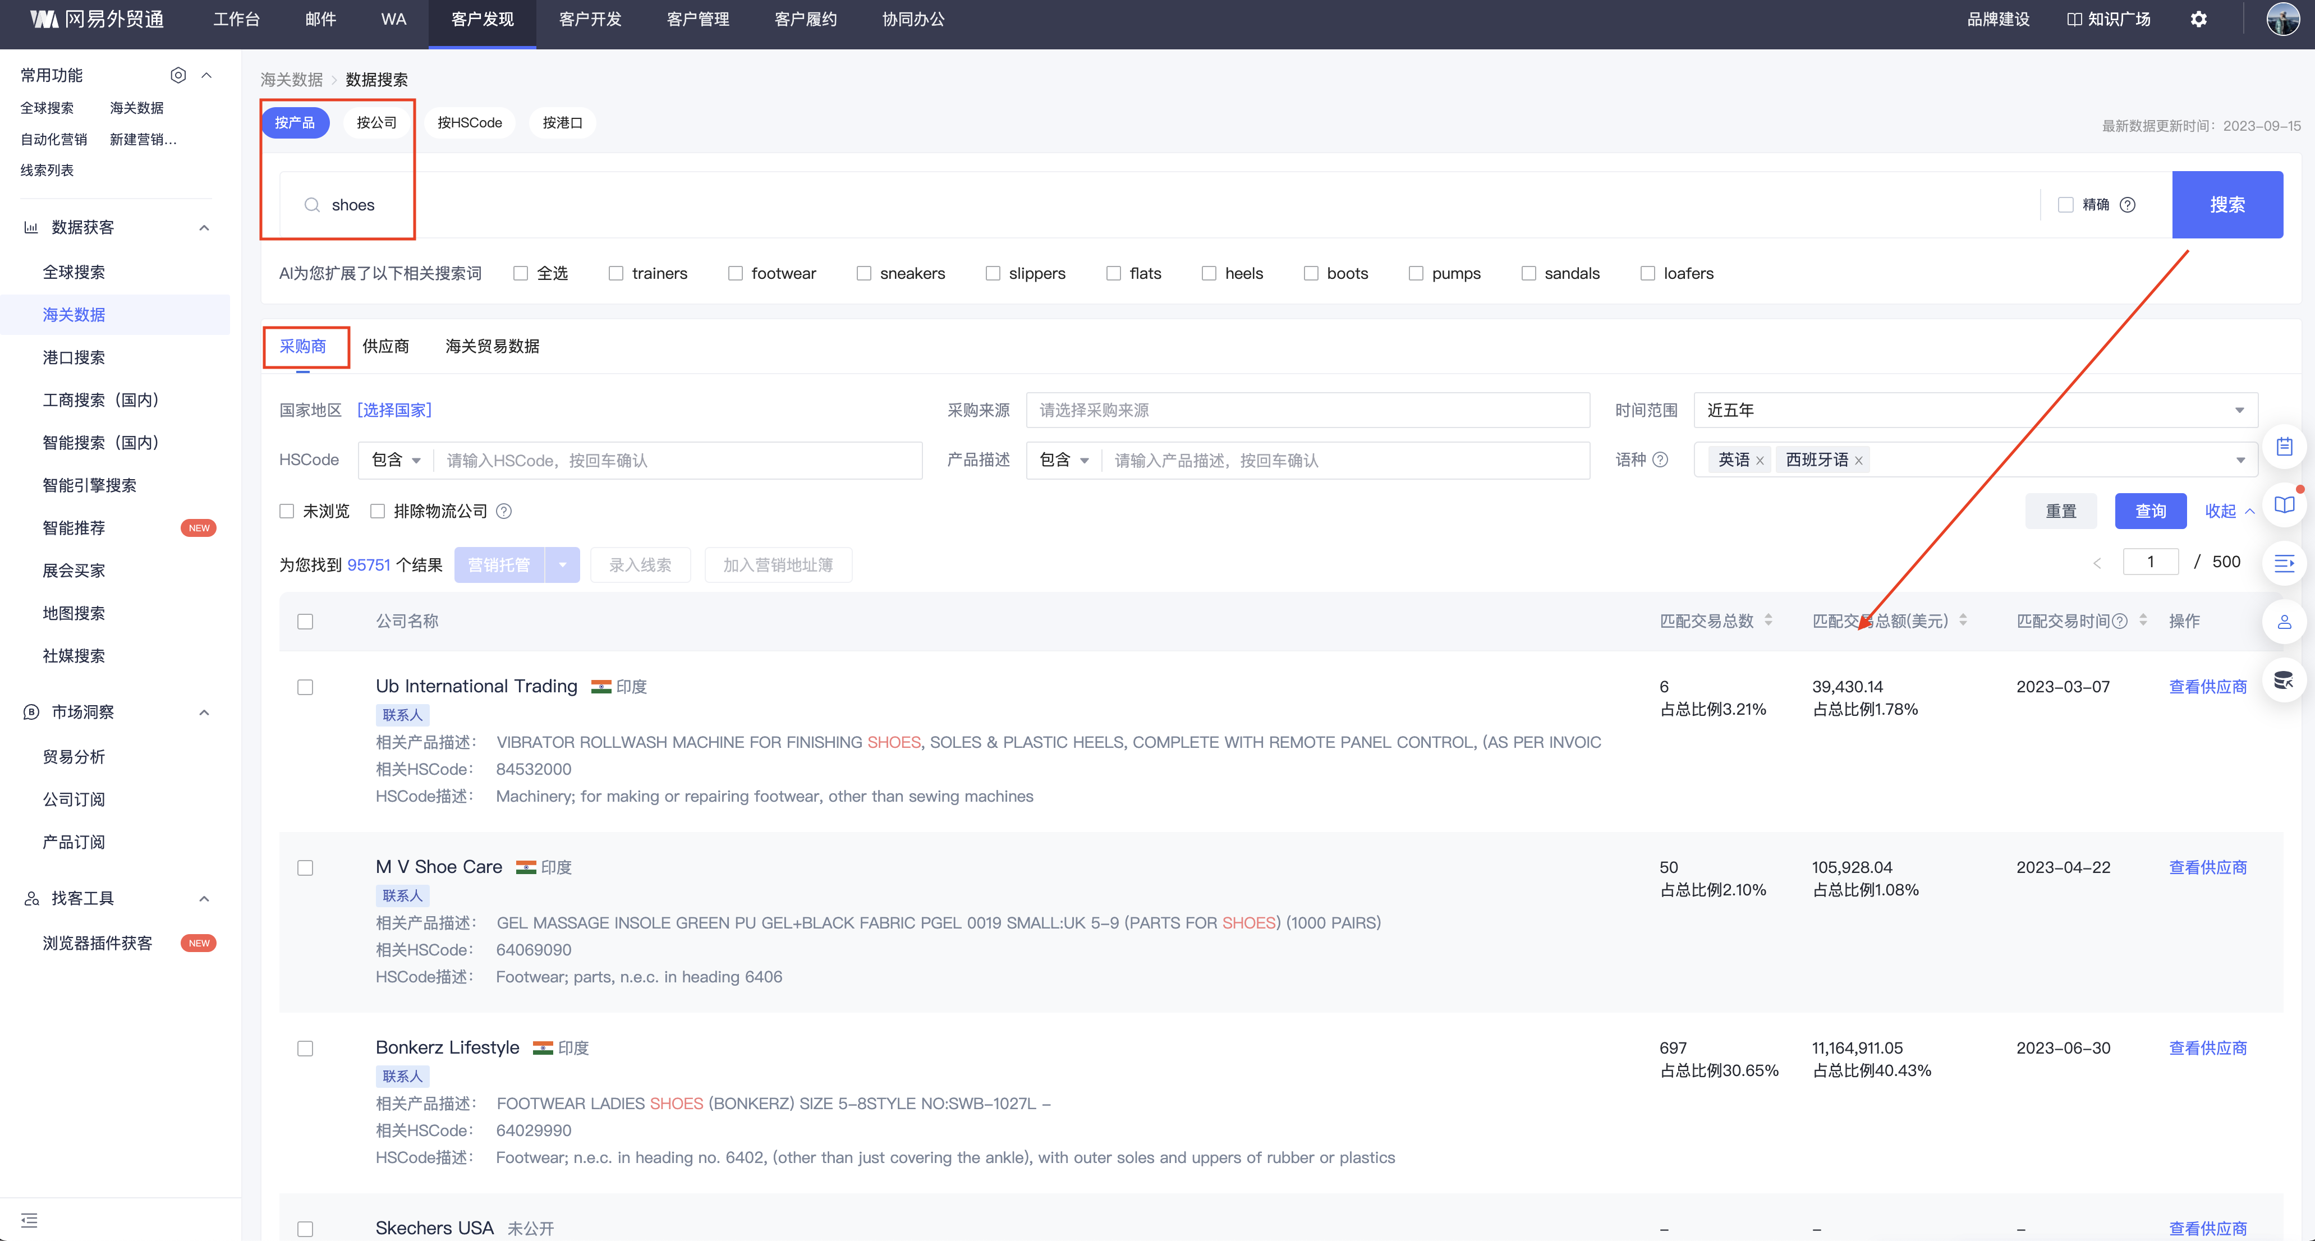Open the clipboard icon in right float bar

coord(2284,445)
